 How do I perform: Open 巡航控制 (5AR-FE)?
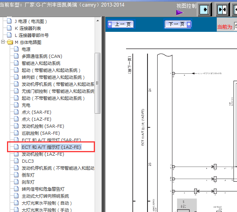click(x=41, y=133)
